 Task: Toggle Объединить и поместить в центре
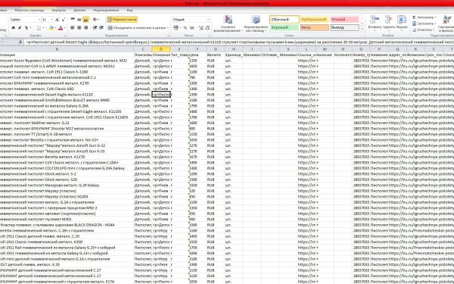[x=136, y=28]
